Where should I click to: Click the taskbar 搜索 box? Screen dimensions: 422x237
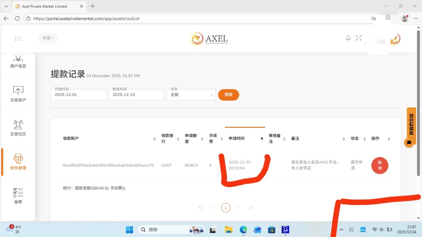(171, 229)
